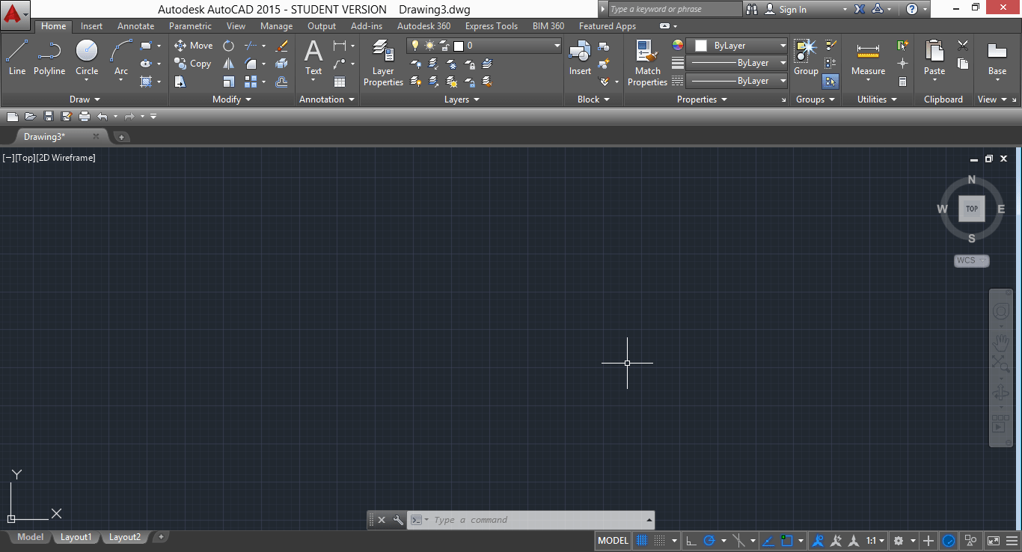
Task: Open the Quick Calculator icon
Action: pyautogui.click(x=903, y=82)
